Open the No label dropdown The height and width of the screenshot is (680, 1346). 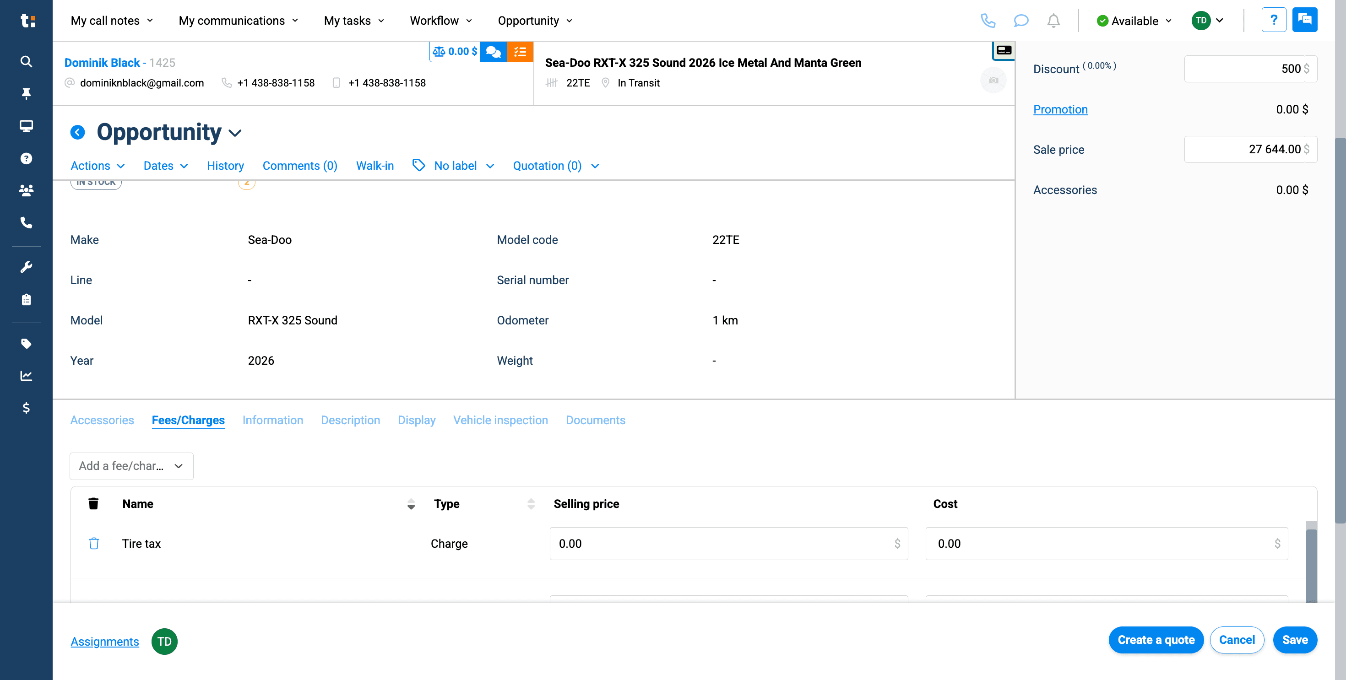454,166
